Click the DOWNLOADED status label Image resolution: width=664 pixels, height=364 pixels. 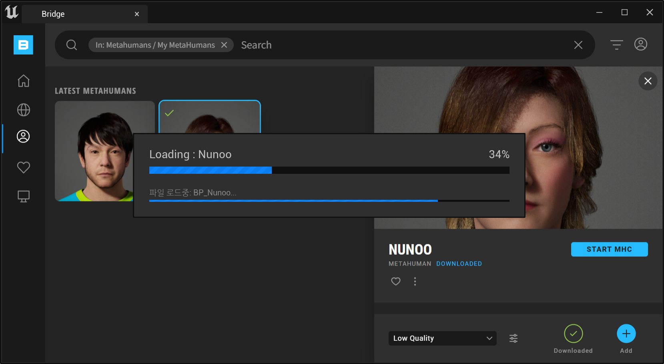pyautogui.click(x=459, y=263)
